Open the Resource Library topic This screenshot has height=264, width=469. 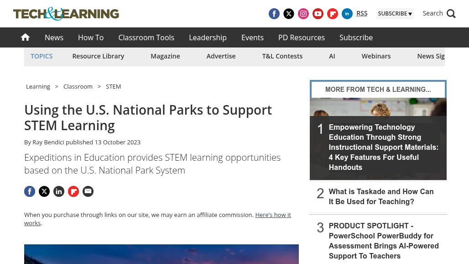click(98, 56)
